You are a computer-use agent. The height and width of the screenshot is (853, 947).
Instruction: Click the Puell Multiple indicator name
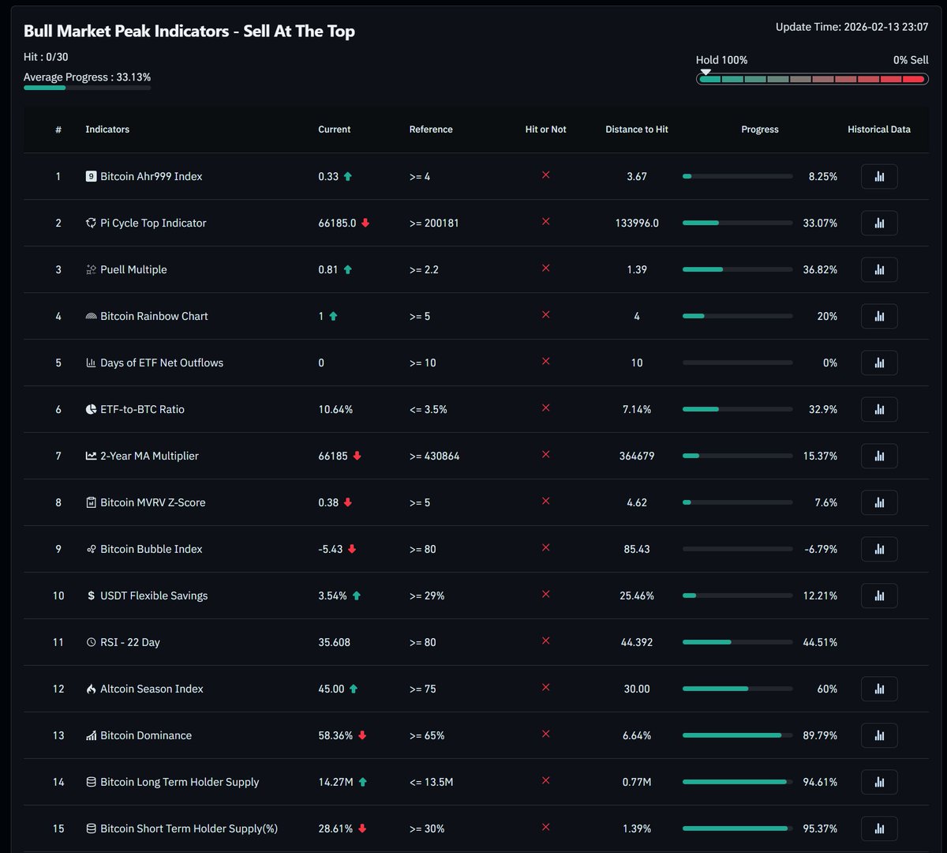(x=133, y=269)
